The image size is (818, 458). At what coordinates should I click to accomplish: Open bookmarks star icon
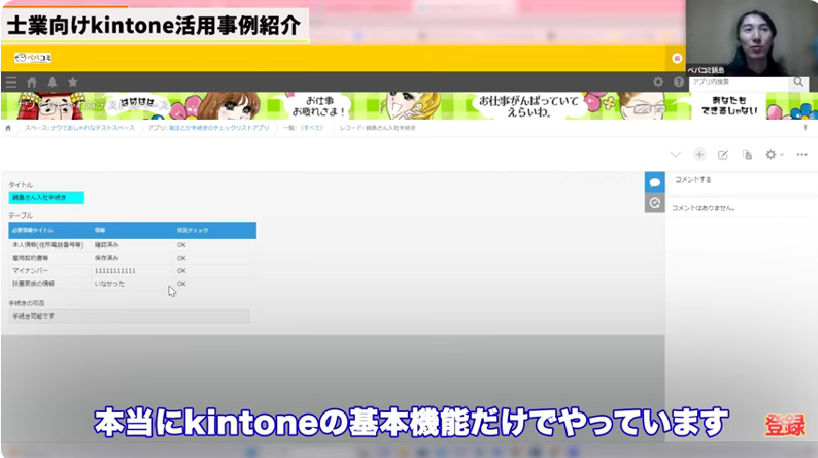point(72,82)
